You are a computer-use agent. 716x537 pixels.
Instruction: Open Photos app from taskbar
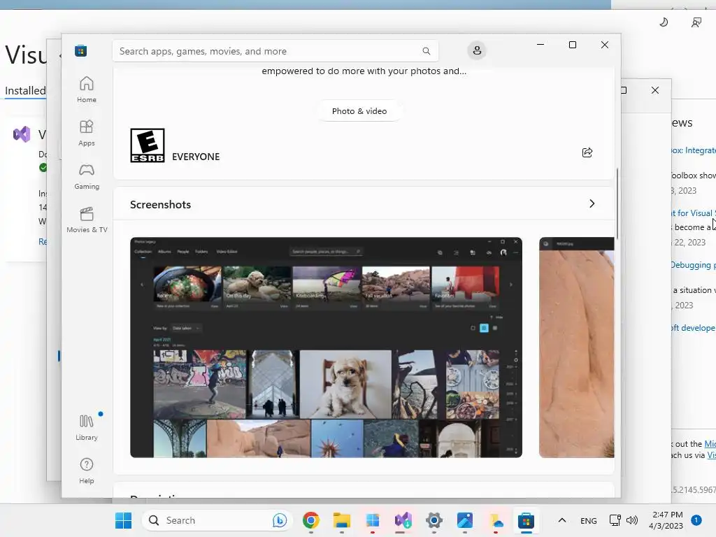[x=465, y=520]
